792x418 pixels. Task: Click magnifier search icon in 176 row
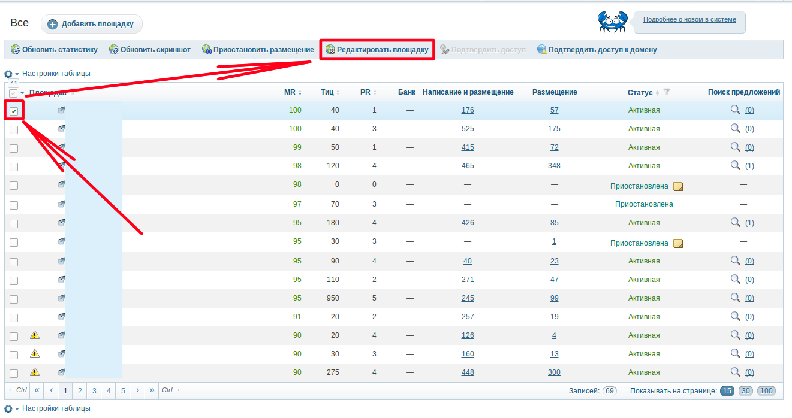[735, 110]
